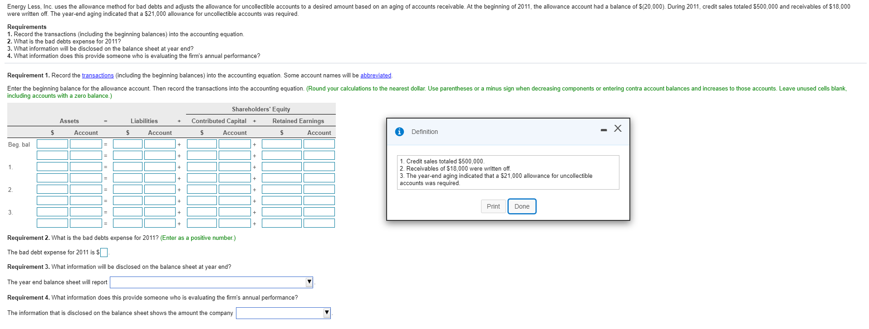Activate the Liabilities Account cell in row 3.
Viewport: 869px width, 329px height.
coord(160,212)
